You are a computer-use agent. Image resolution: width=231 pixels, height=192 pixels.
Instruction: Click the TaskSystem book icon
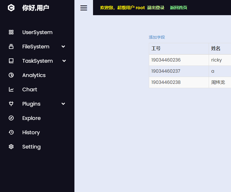tap(11, 61)
